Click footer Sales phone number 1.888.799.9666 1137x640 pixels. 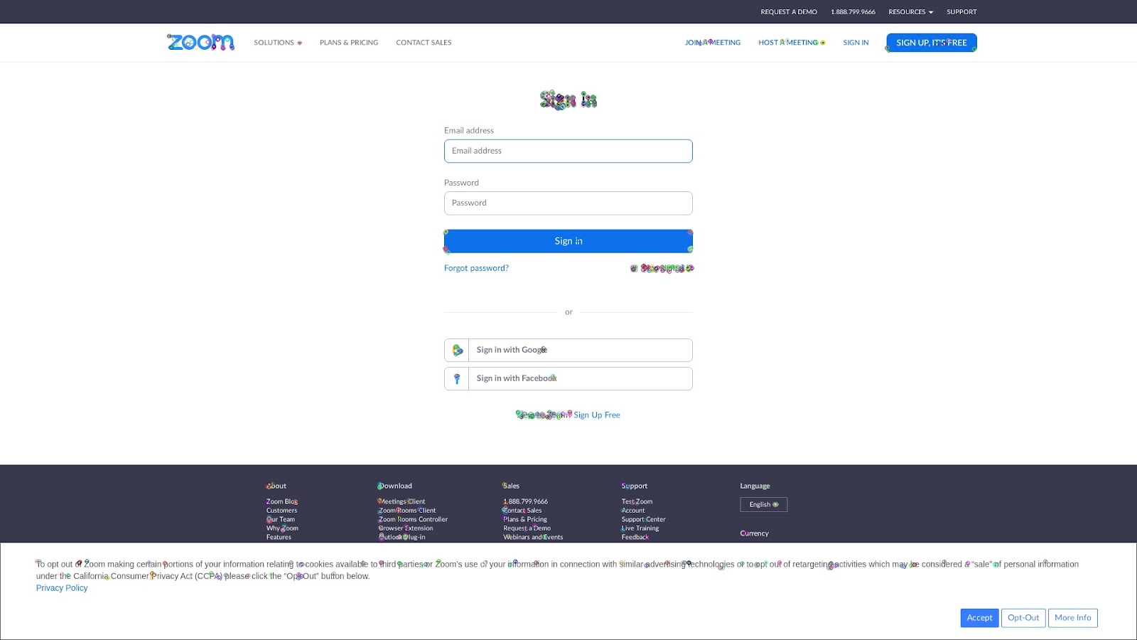[525, 501]
